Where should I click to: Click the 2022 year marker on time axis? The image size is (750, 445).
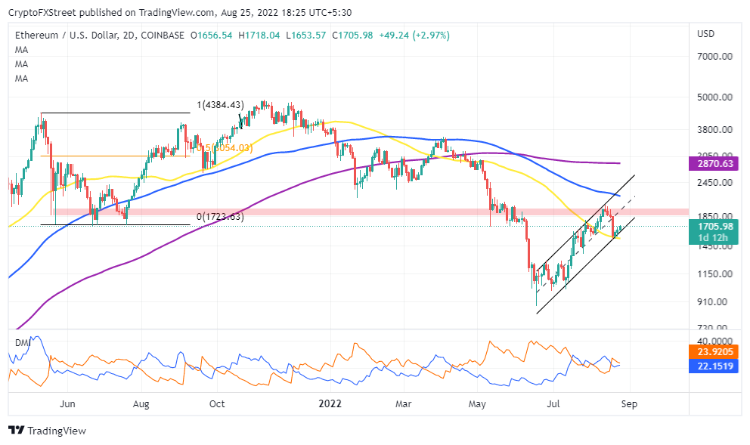point(330,404)
